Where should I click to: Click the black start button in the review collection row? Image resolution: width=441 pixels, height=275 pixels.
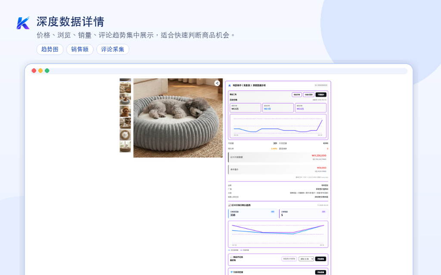320,259
